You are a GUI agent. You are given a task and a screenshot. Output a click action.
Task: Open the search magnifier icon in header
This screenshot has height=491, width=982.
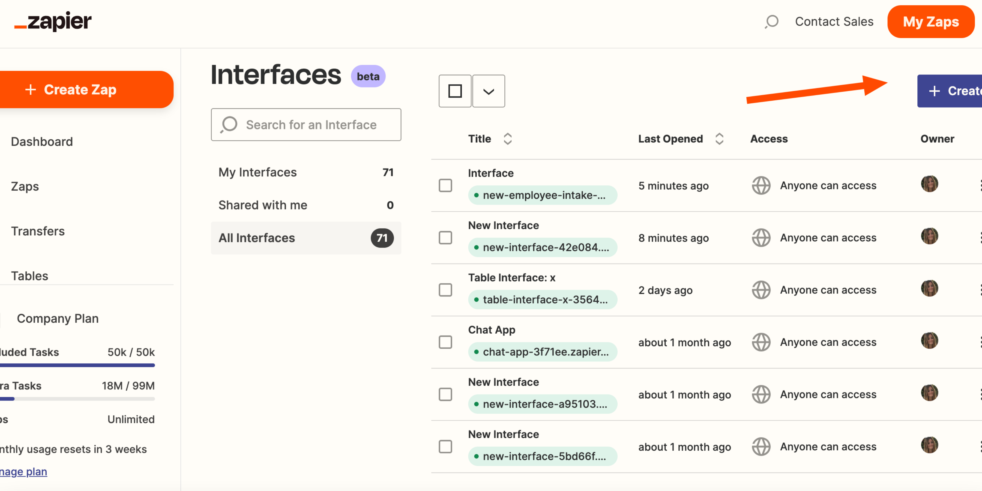[771, 21]
